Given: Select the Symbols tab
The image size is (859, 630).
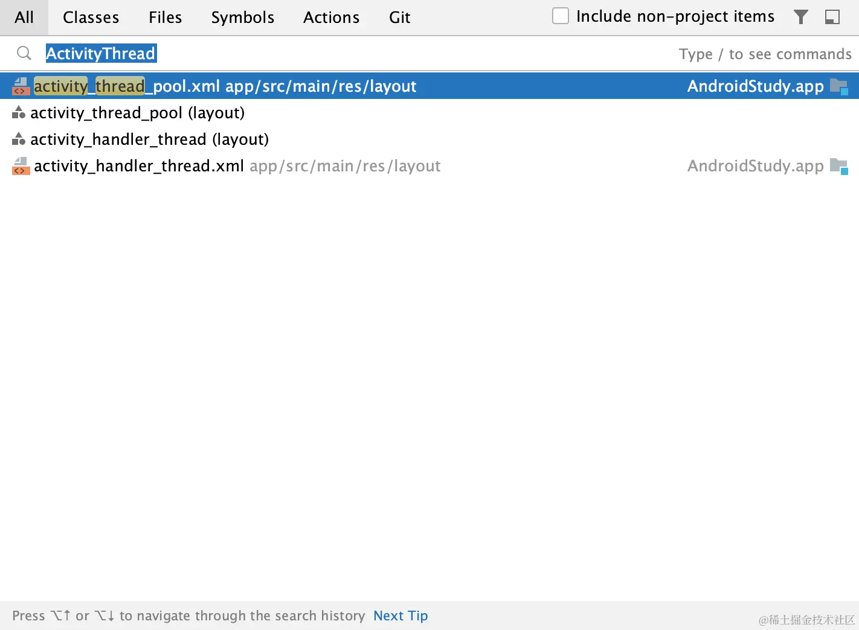Looking at the screenshot, I should (243, 17).
